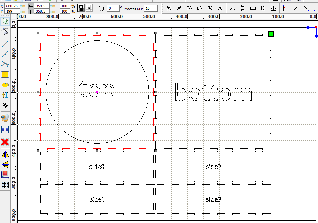The image size is (318, 223).
Task: Move selection to top-right corner
Action: coord(296,8)
